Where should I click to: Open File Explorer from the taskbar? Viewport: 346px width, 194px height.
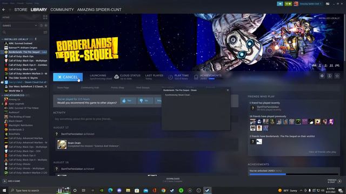(x=128, y=190)
